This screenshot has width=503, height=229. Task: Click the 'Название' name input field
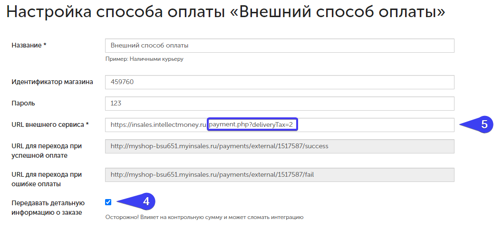280,46
